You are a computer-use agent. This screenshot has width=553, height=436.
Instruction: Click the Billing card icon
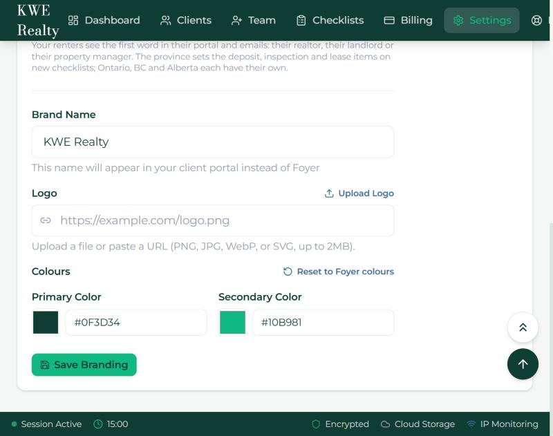[389, 21]
